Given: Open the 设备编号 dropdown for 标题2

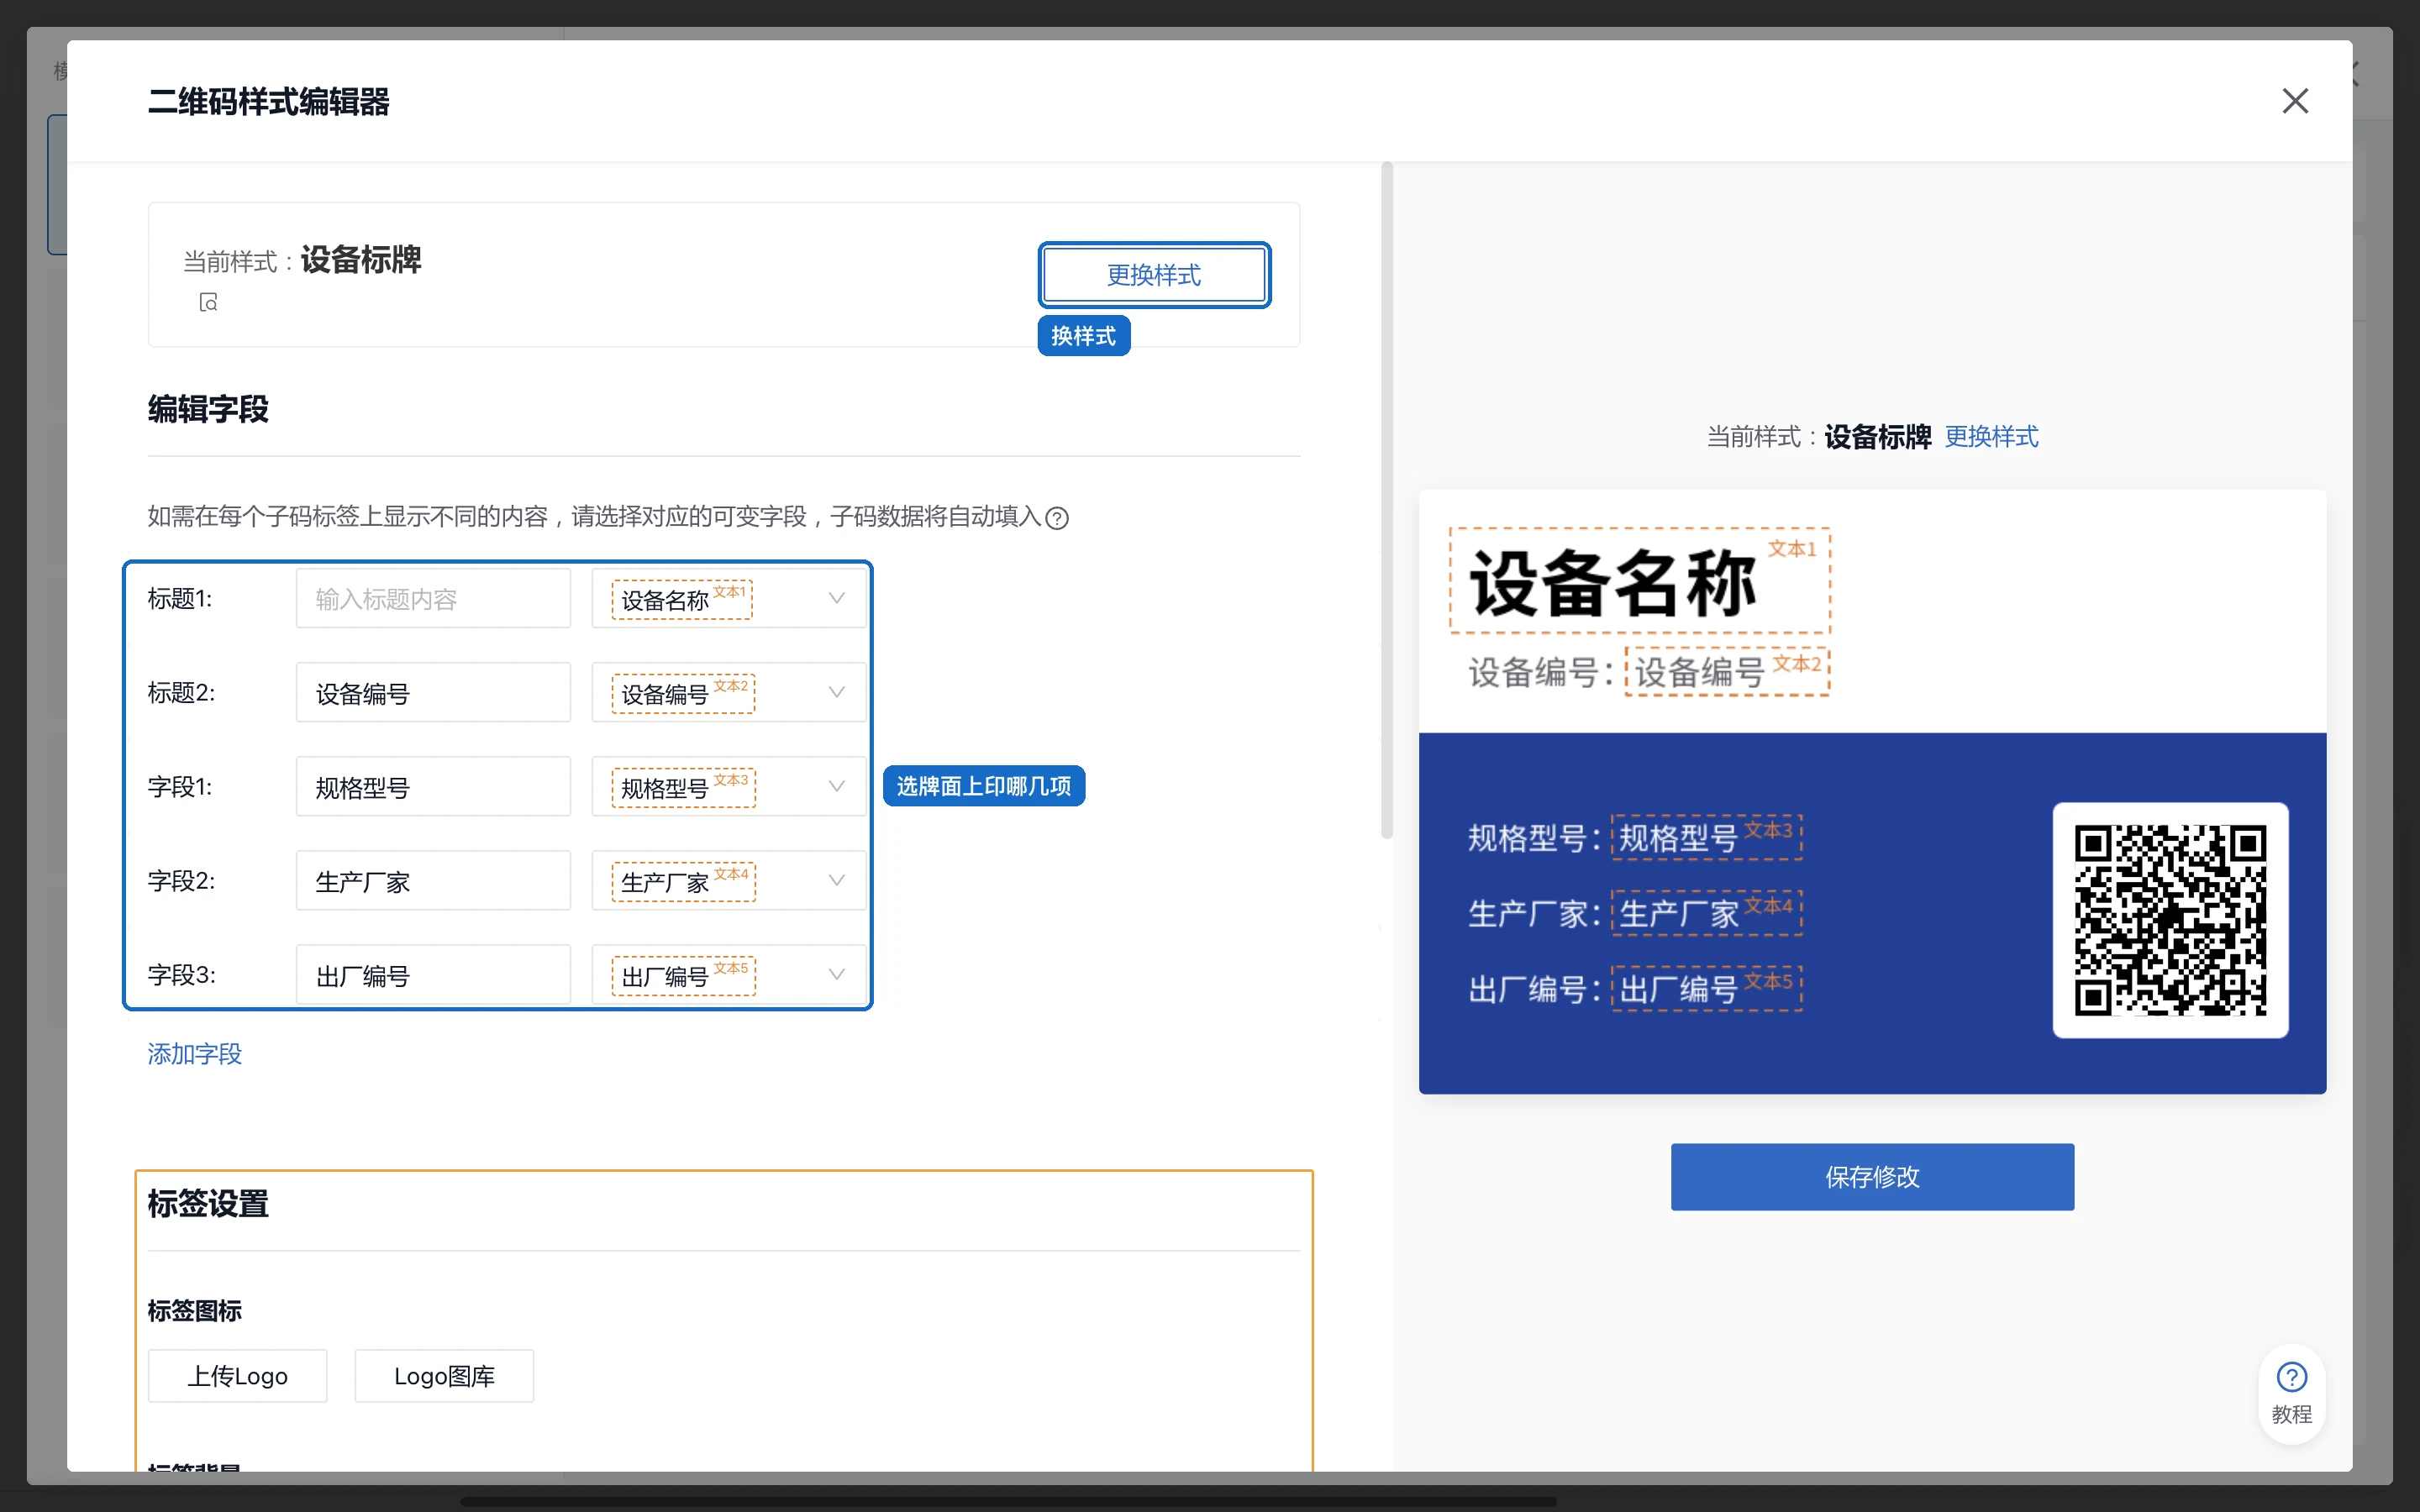Looking at the screenshot, I should click(x=729, y=693).
